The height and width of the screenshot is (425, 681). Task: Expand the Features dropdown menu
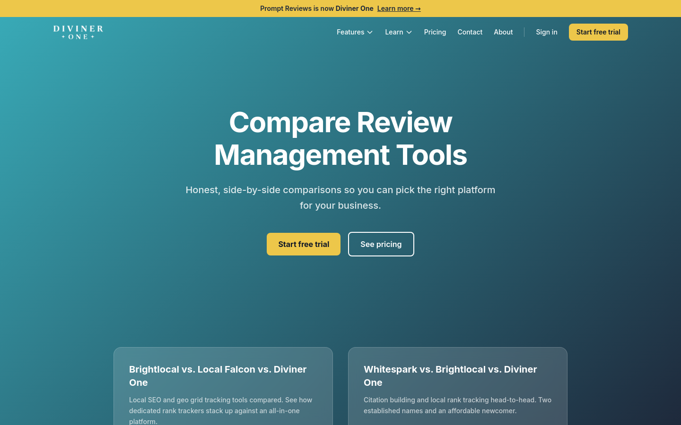tap(355, 32)
